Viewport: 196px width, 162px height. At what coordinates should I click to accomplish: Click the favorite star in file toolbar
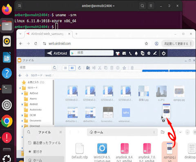(124, 68)
